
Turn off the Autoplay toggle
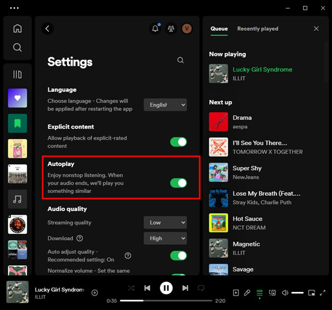coord(179,183)
